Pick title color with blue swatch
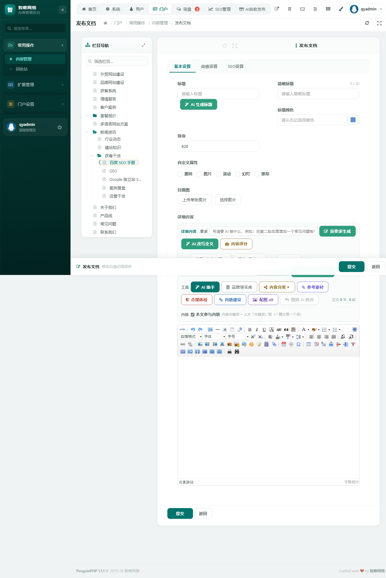The image size is (386, 578). point(353,120)
